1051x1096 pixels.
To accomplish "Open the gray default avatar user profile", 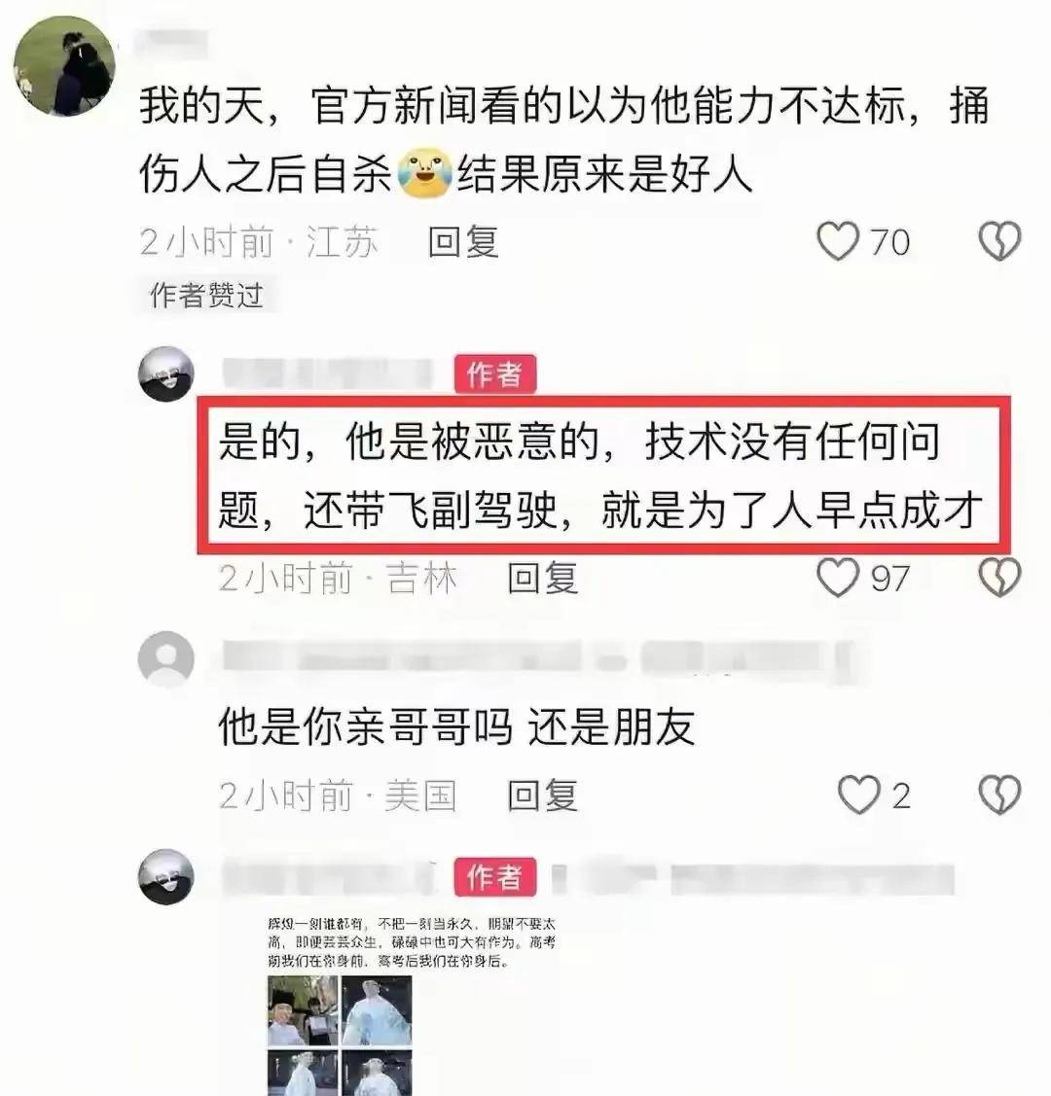I will [x=165, y=658].
